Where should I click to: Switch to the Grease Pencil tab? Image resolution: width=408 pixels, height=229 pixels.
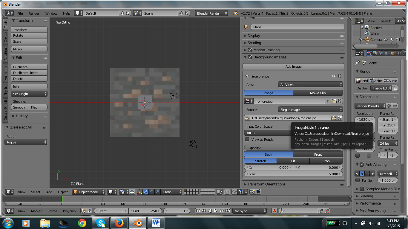[6, 110]
